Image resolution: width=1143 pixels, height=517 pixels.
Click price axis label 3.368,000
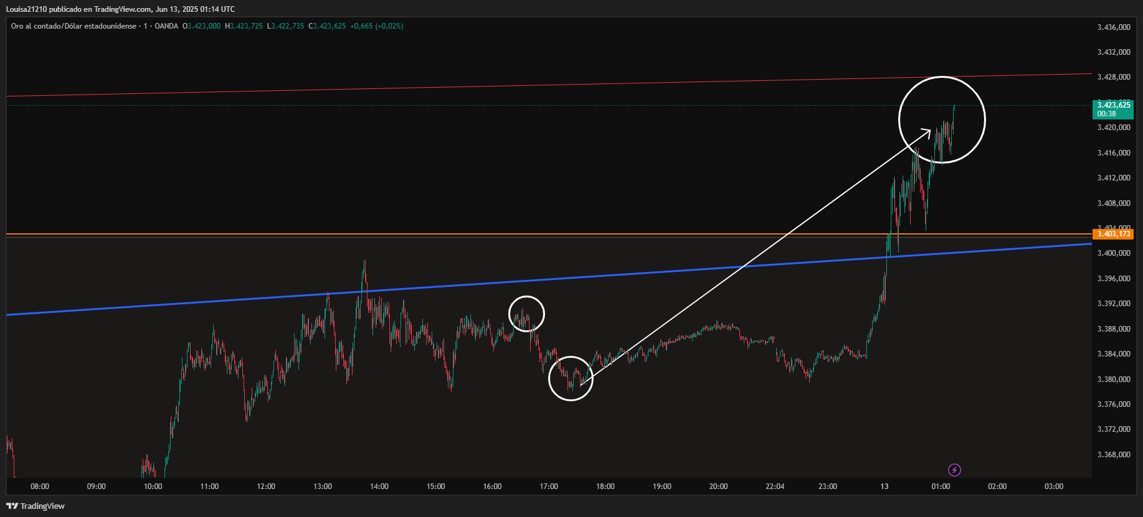[x=1114, y=455]
